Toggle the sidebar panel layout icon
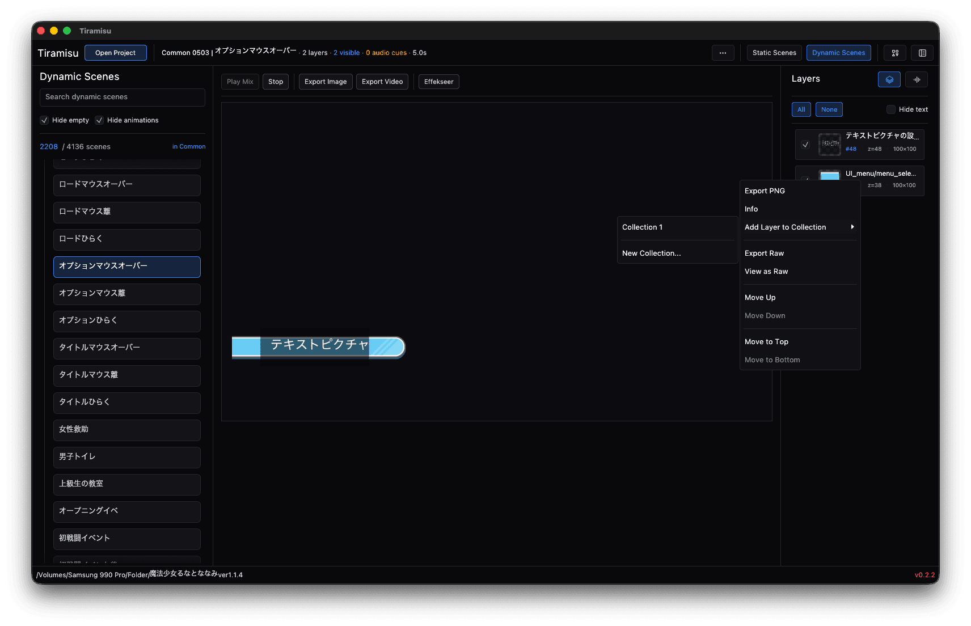 click(922, 53)
